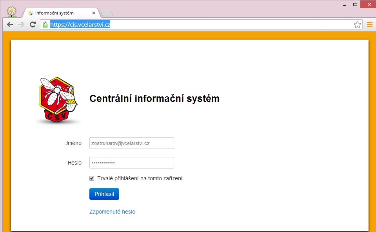The image size is (376, 232).
Task: Close the browser window
Action: 369,4
